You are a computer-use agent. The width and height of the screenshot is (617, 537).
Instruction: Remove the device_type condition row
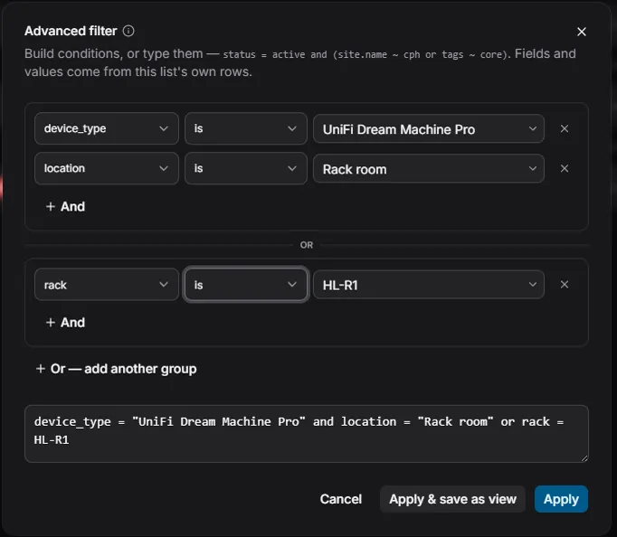pos(565,128)
